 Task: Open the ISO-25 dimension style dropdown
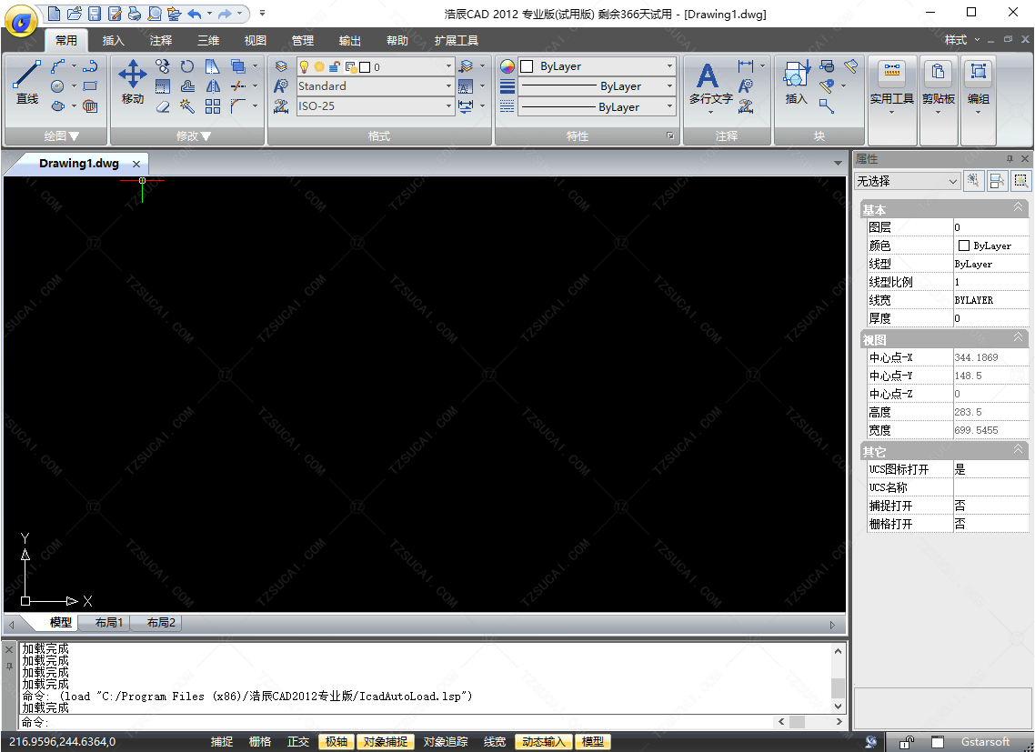point(376,105)
